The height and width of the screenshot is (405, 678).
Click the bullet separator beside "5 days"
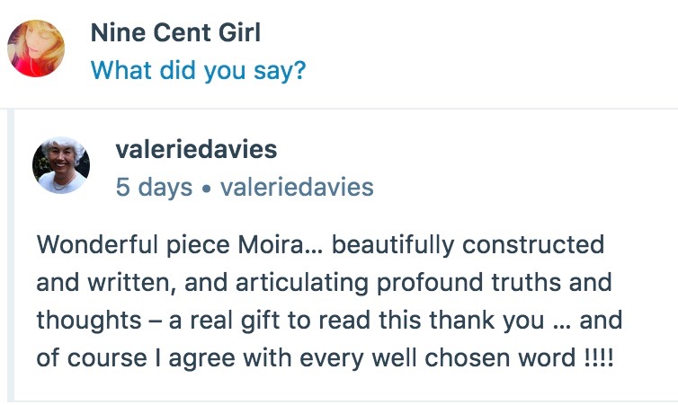(206, 187)
